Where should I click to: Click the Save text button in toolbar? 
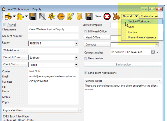(98, 16)
